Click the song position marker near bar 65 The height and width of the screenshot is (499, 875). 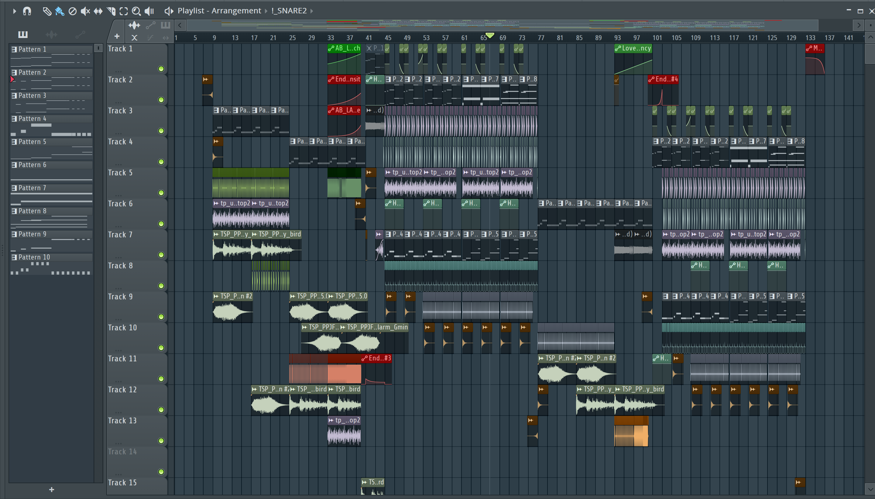pos(490,35)
